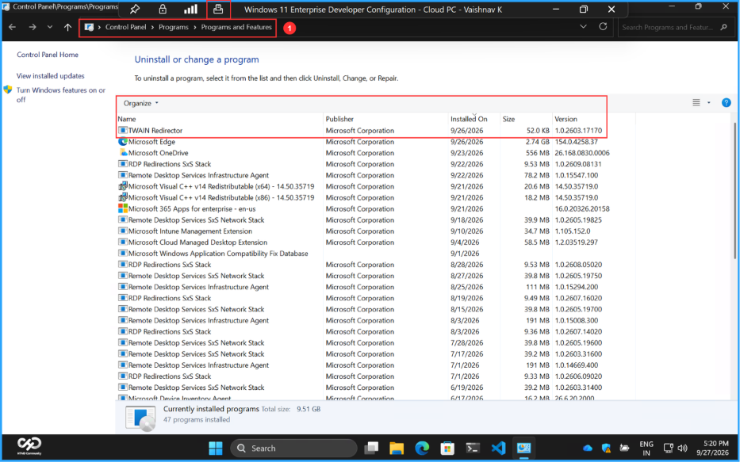Click the TWAIN Redirector installer icon
Viewport: 740px width, 462px height.
tap(123, 130)
